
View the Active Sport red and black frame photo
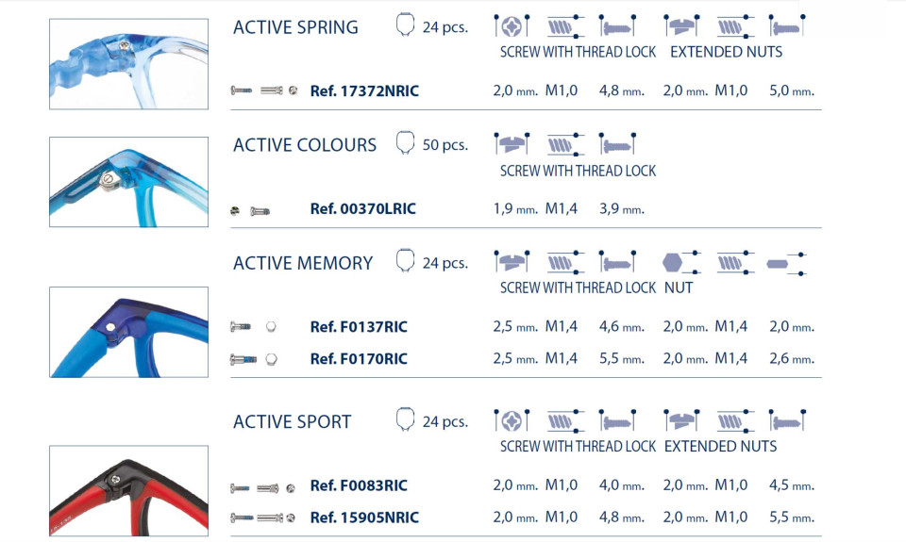click(x=128, y=490)
